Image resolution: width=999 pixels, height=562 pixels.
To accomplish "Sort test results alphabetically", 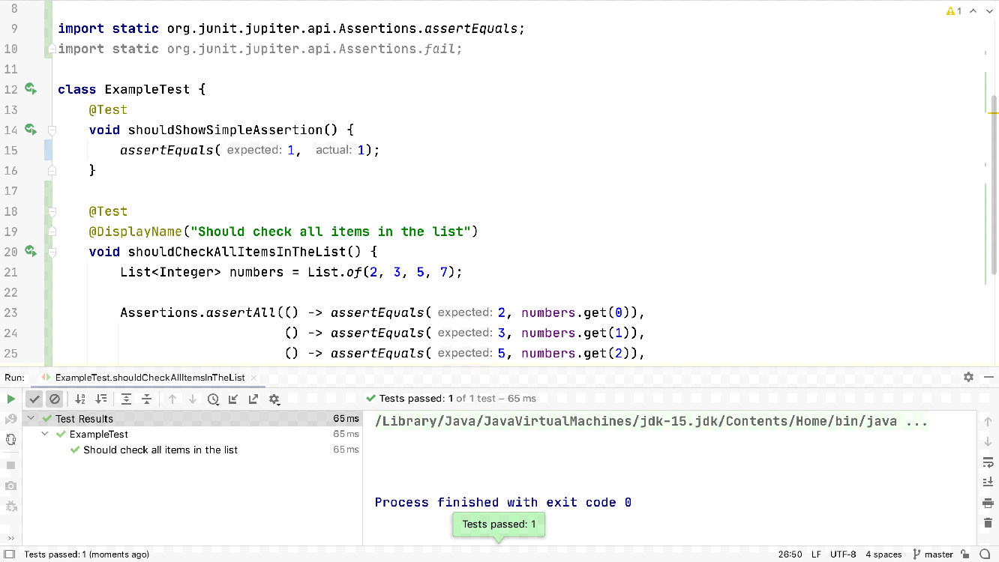I will point(81,399).
